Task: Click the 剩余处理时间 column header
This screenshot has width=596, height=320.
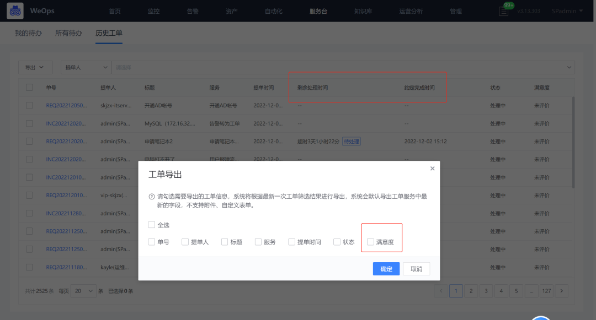Action: coord(312,88)
